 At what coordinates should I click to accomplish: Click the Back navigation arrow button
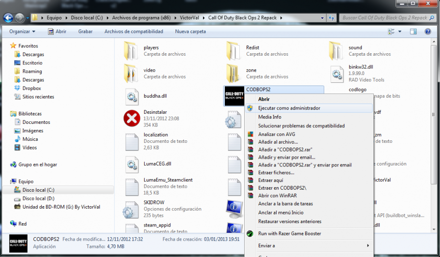(x=8, y=18)
